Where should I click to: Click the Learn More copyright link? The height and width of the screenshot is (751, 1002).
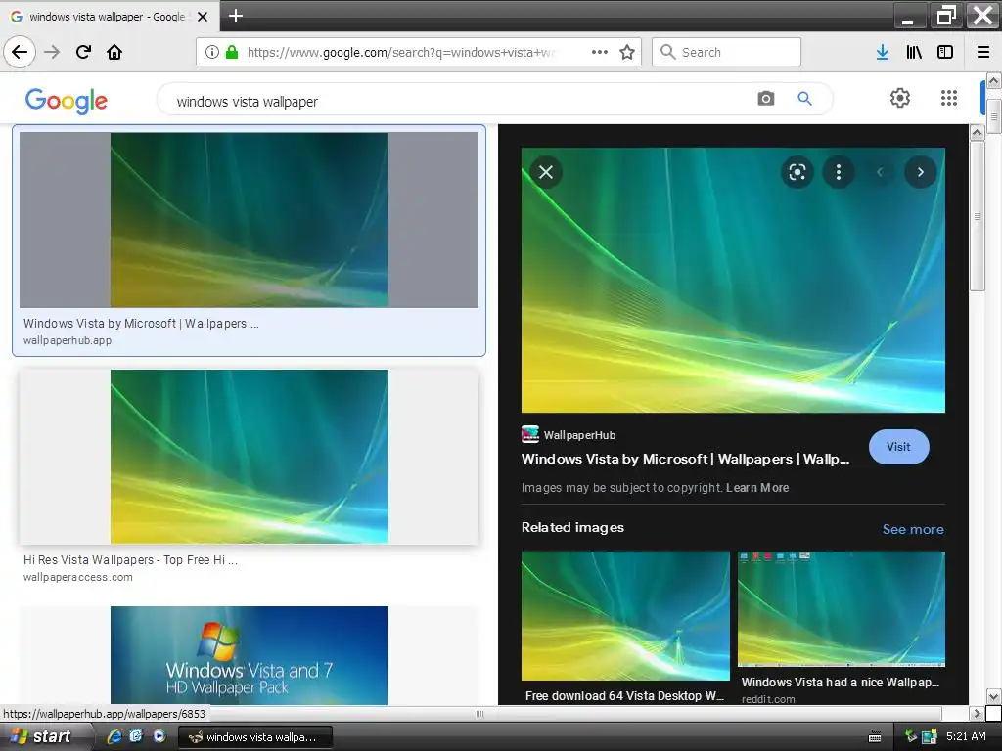click(757, 488)
